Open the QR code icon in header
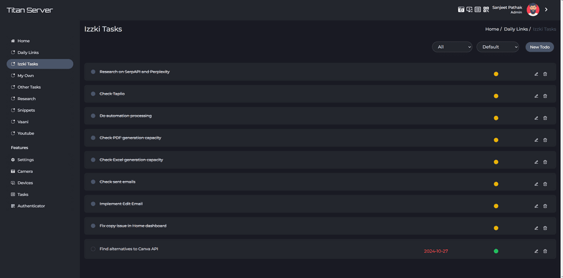Image resolution: width=563 pixels, height=278 pixels. click(x=486, y=10)
